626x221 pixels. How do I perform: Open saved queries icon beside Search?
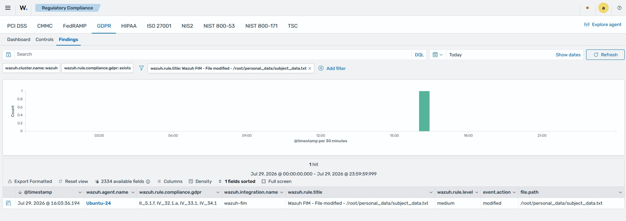[9, 55]
